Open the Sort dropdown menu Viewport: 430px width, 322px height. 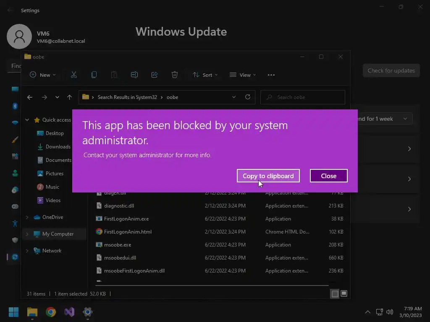coord(205,75)
